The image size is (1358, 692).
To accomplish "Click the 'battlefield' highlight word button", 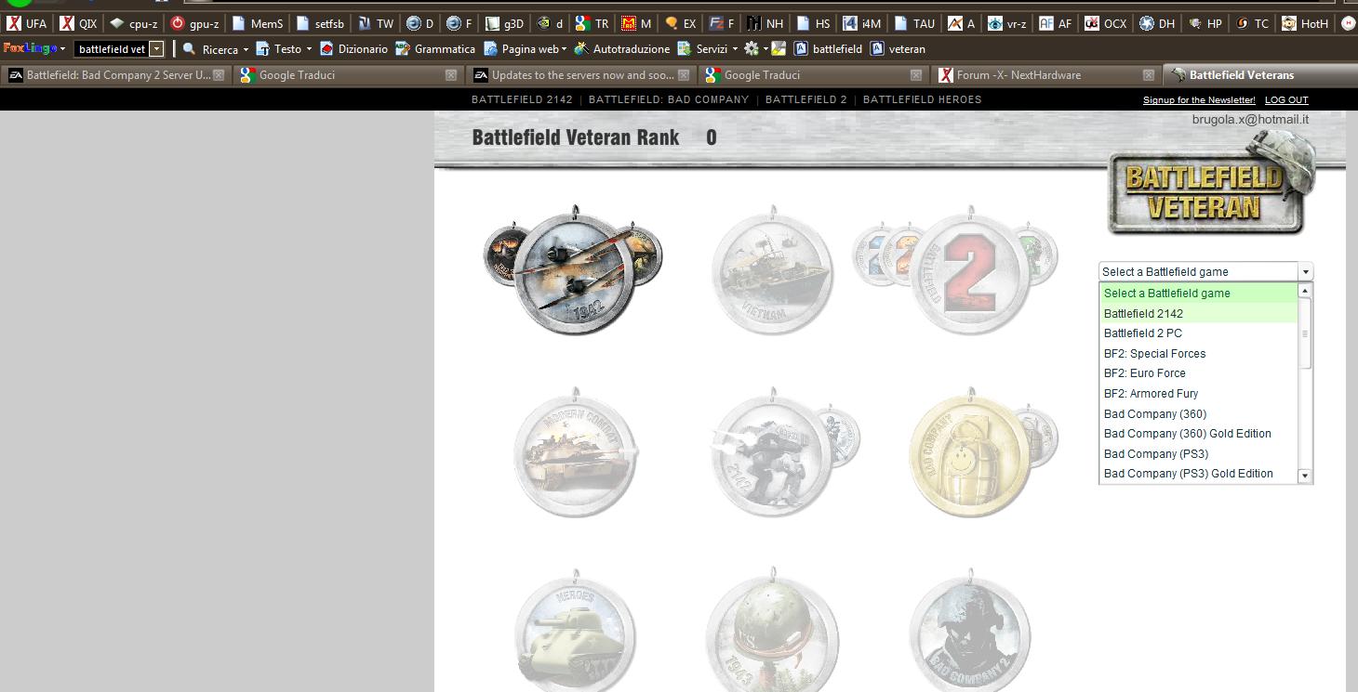I will (x=827, y=48).
